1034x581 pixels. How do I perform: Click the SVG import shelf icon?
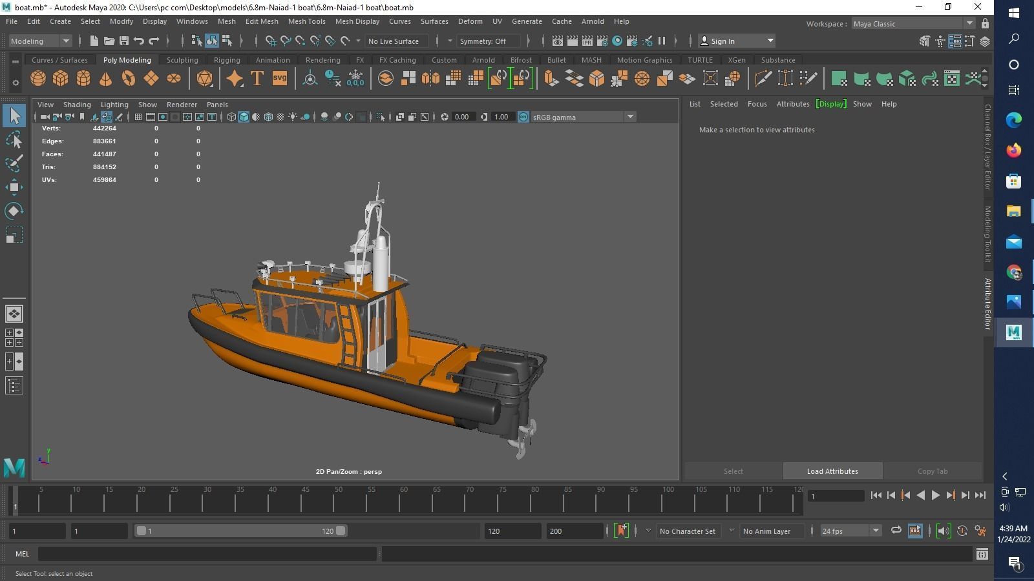click(x=280, y=79)
